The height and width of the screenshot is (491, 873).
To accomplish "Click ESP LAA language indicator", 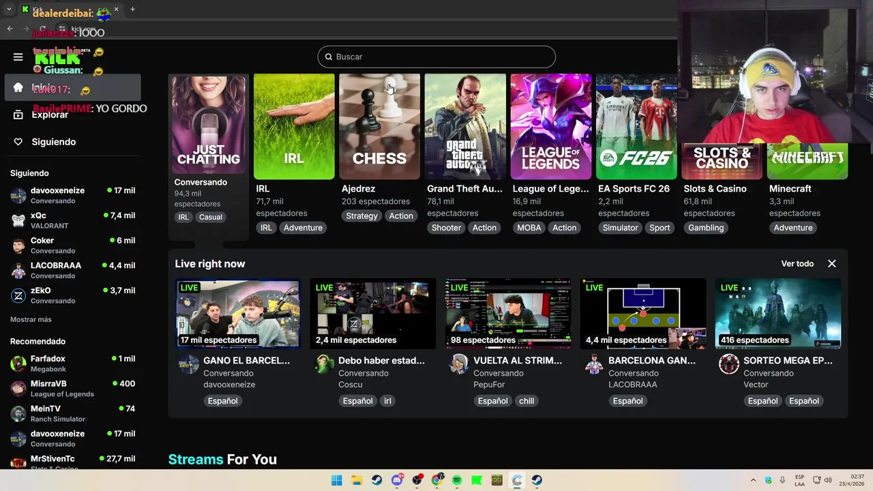I will 799,480.
